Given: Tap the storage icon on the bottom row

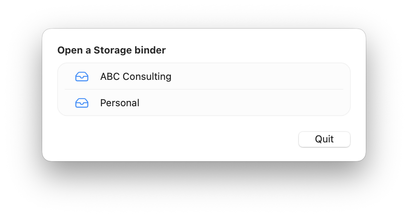Looking at the screenshot, I should coord(82,103).
